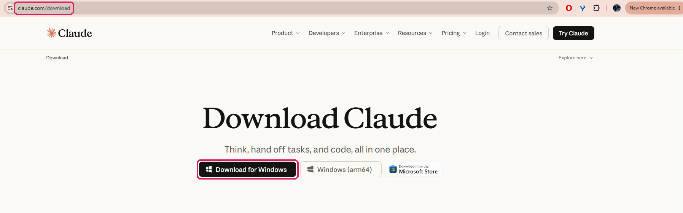Viewport: 683px width, 213px height.
Task: Click the Contact sales button
Action: coord(524,33)
